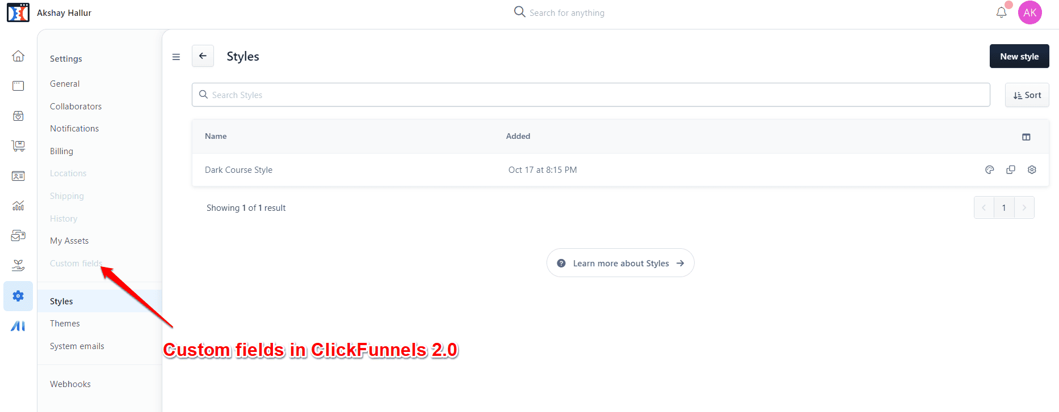Toggle the hamburger menu beside Styles
Screen dimensions: 1059x412
[176, 57]
